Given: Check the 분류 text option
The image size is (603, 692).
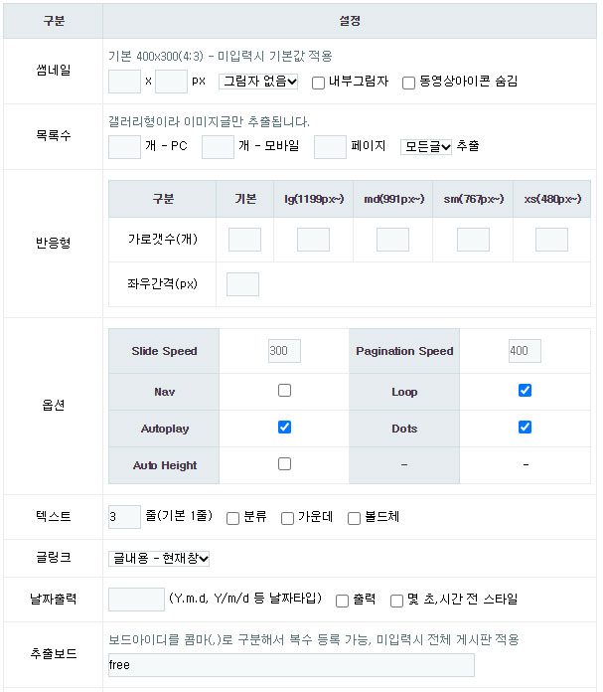Looking at the screenshot, I should click(232, 518).
